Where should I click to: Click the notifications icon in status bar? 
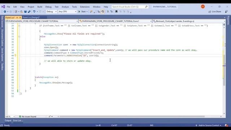[226, 125]
